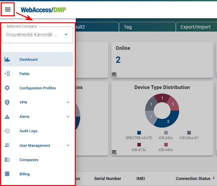Screen dimensions: 217x186
Task: Click table view icon in Online card
Action: (x=114, y=75)
